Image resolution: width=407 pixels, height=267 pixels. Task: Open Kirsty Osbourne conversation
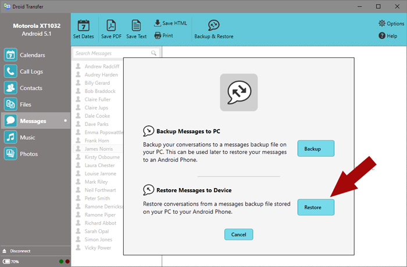click(x=98, y=157)
